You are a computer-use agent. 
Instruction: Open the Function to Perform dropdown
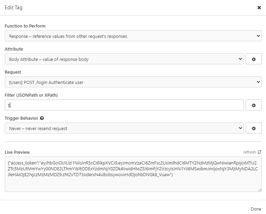tap(133, 36)
